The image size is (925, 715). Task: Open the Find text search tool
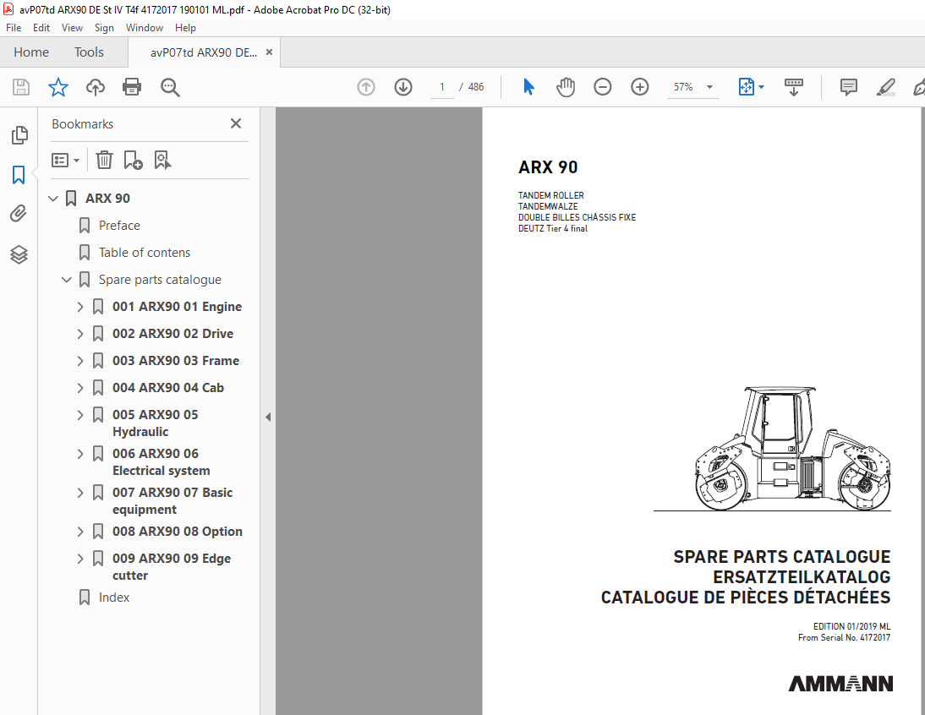[170, 87]
